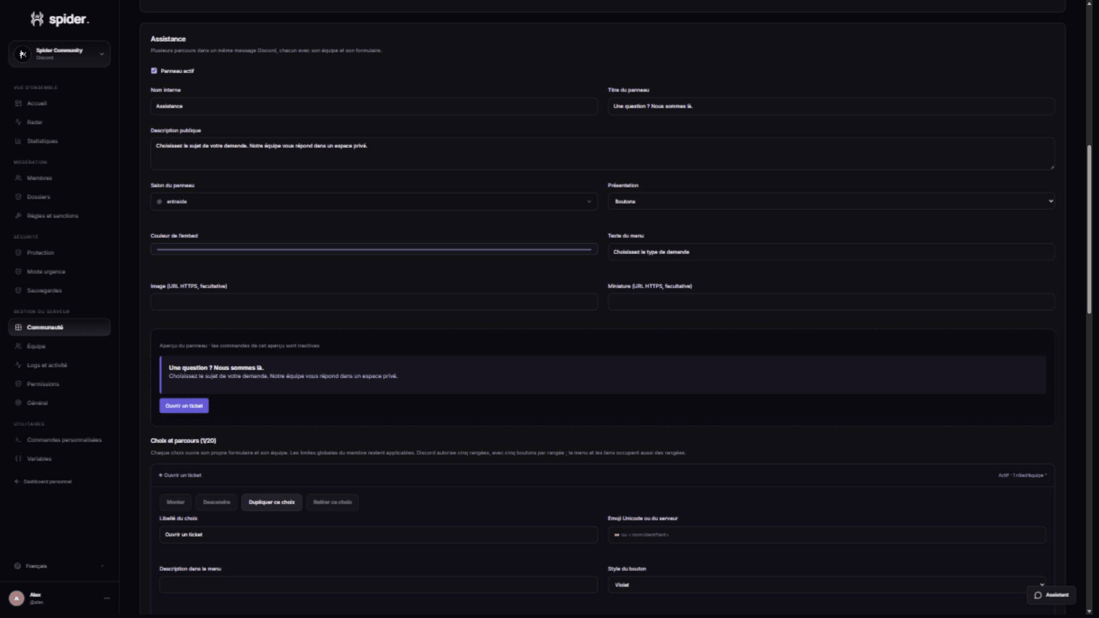The width and height of the screenshot is (1099, 618).
Task: Click the Dossiers shield icon
Action: pyautogui.click(x=18, y=197)
